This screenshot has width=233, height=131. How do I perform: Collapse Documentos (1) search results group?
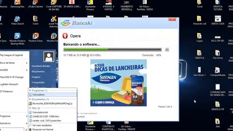30,99
